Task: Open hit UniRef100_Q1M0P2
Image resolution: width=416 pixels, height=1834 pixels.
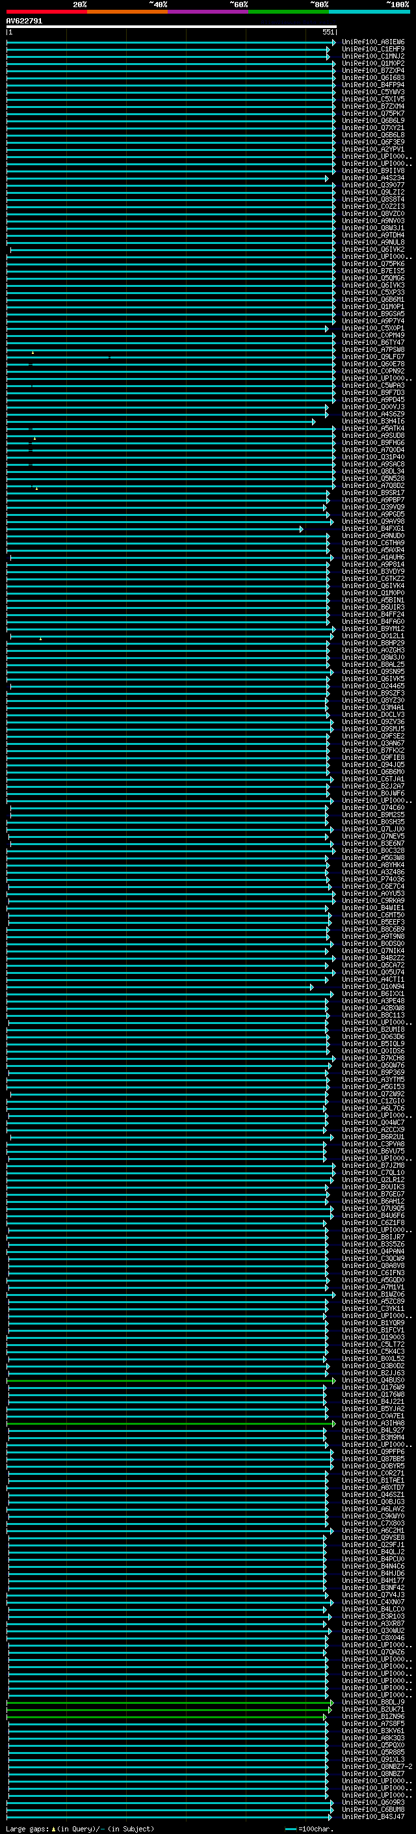Action: [x=372, y=63]
